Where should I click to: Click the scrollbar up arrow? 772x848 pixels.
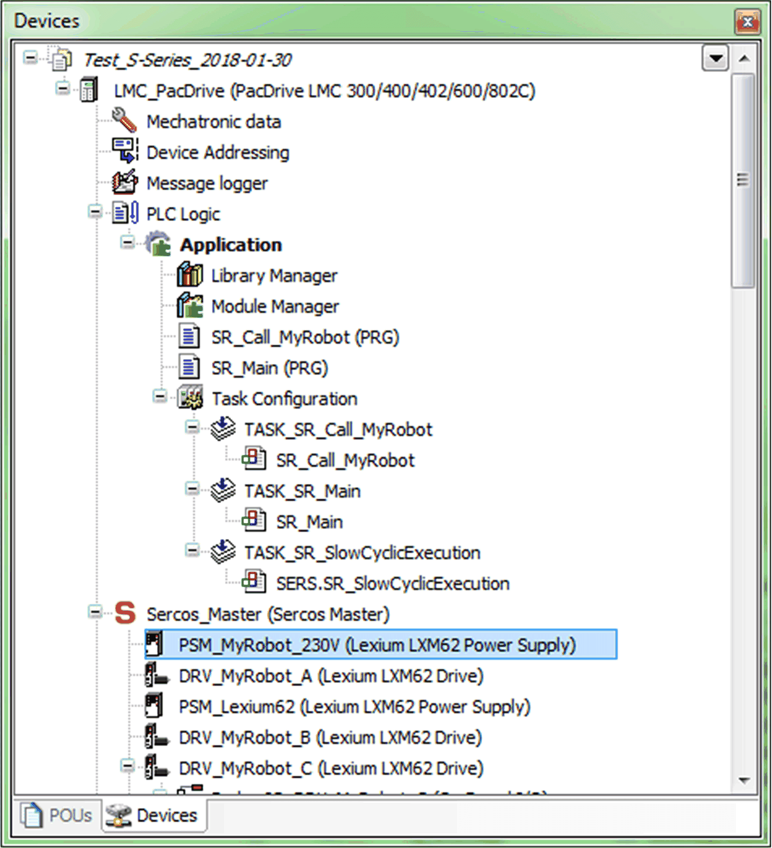pyautogui.click(x=744, y=58)
